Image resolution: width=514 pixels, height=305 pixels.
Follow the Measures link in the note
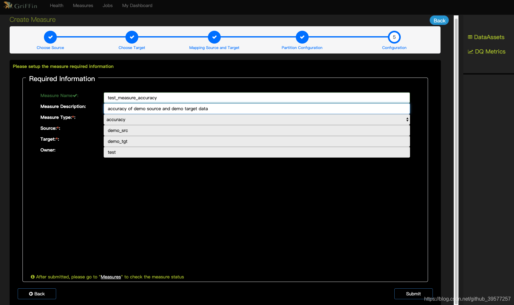tap(111, 277)
